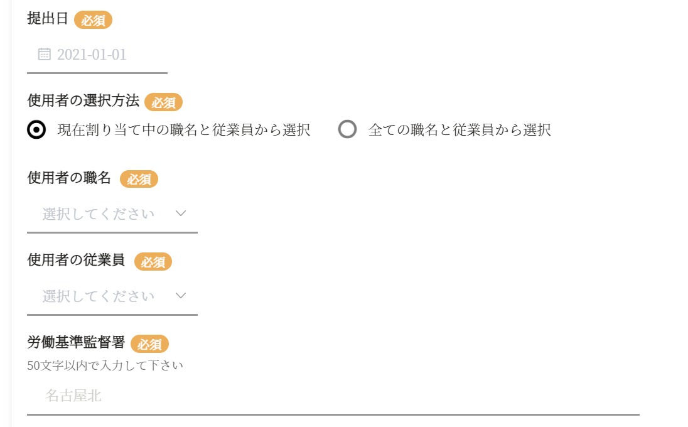Click the 使用者の職名 field label

click(69, 178)
